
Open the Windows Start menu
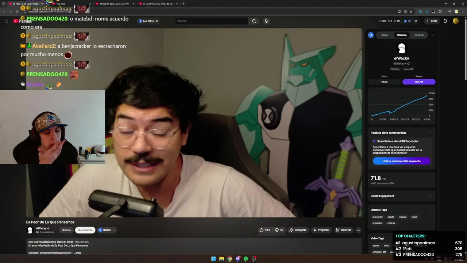pyautogui.click(x=213, y=259)
